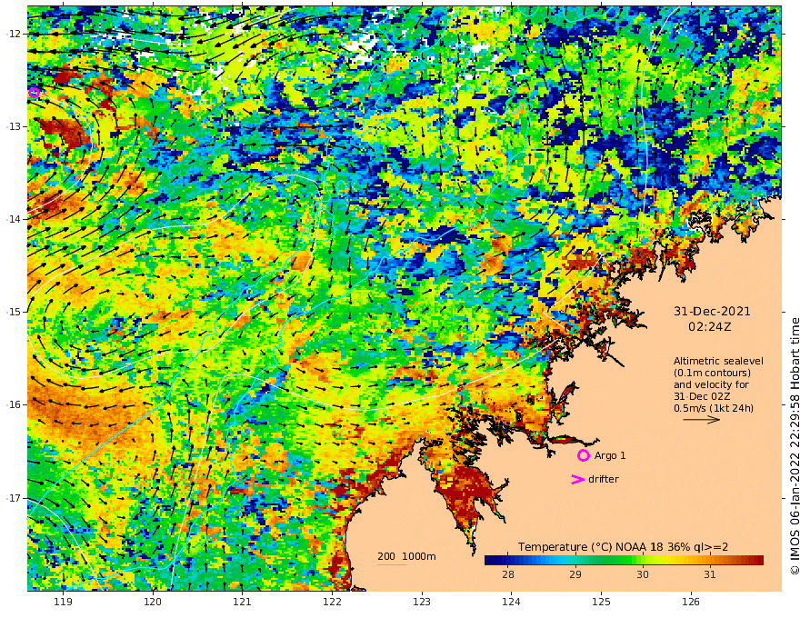The width and height of the screenshot is (800, 618).
Task: Click the cyan 200m contour legend line
Action: (x=392, y=564)
